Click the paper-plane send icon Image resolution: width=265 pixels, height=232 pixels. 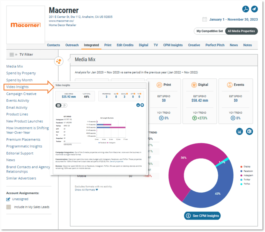click(254, 9)
